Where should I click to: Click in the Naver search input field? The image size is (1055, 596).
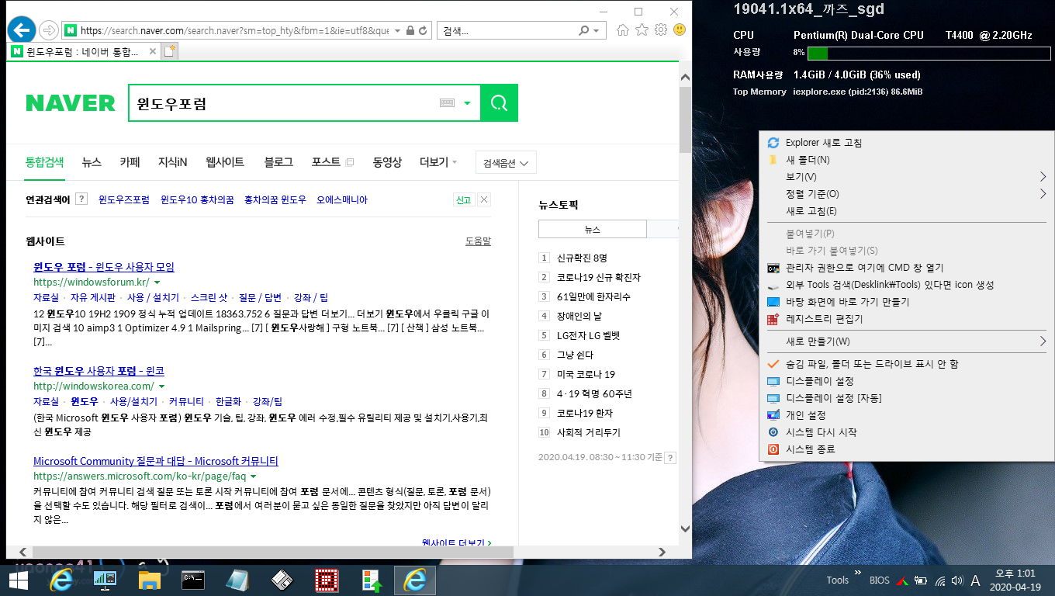(283, 103)
